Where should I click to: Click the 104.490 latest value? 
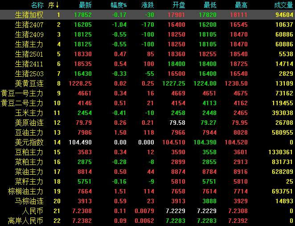click(x=80, y=142)
